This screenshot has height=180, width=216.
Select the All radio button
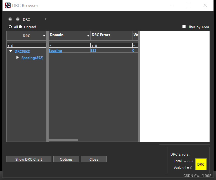click(10, 27)
